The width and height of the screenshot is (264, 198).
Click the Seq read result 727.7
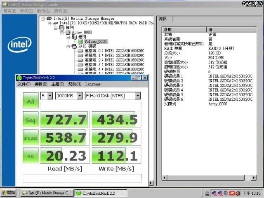pos(65,119)
